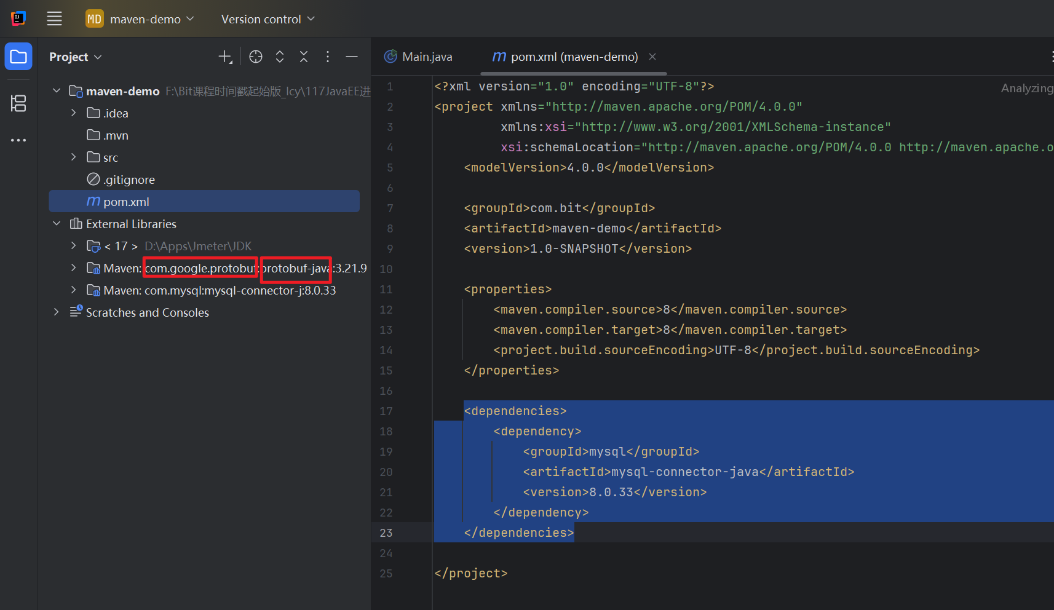This screenshot has height=610, width=1054.
Task: Select Opened File crosshair icon
Action: coord(256,57)
